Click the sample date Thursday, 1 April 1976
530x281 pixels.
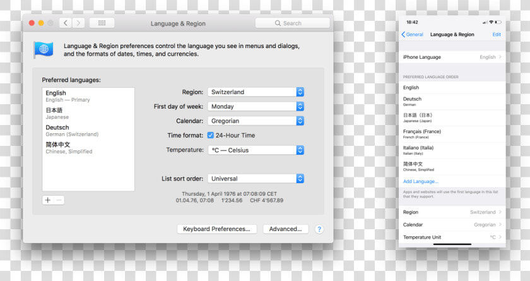click(x=229, y=194)
